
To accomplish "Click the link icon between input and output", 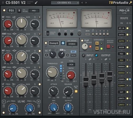I will (x=98, y=59).
